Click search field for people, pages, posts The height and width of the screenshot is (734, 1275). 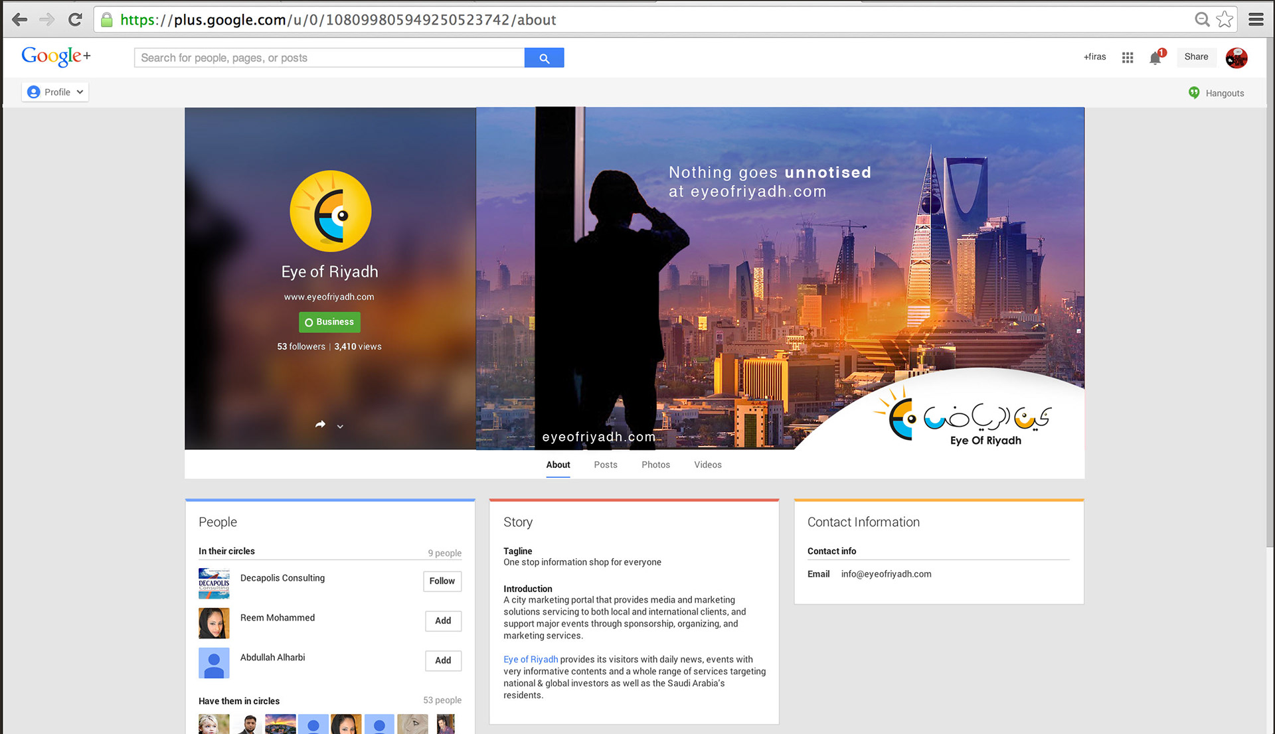click(x=329, y=58)
